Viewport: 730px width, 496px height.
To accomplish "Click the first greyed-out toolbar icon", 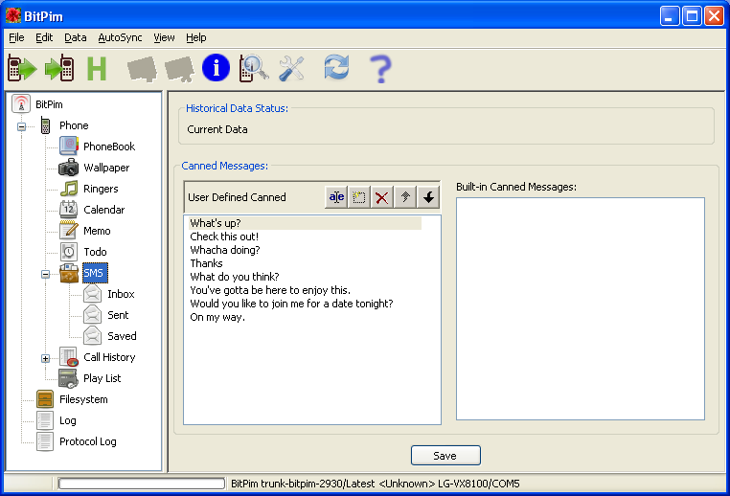I will [x=142, y=69].
